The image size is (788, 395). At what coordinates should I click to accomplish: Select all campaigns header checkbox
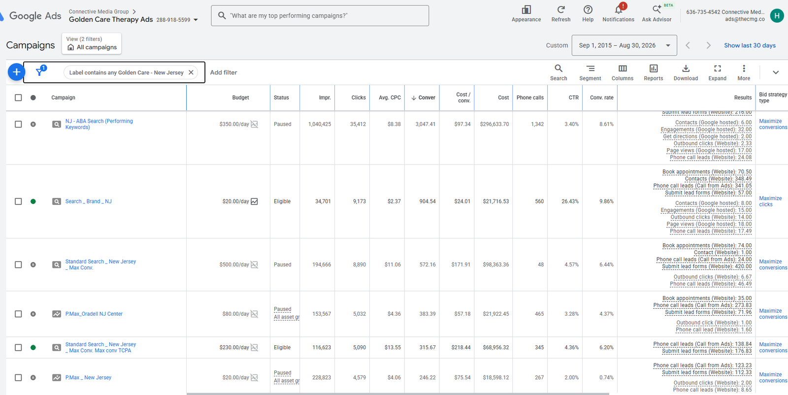click(18, 98)
